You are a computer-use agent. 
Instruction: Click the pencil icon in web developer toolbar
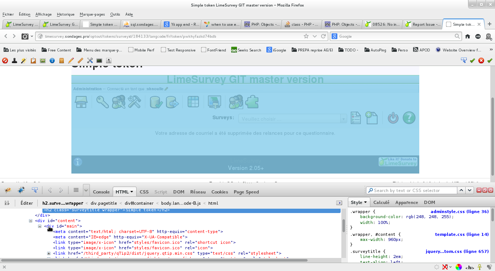71,61
